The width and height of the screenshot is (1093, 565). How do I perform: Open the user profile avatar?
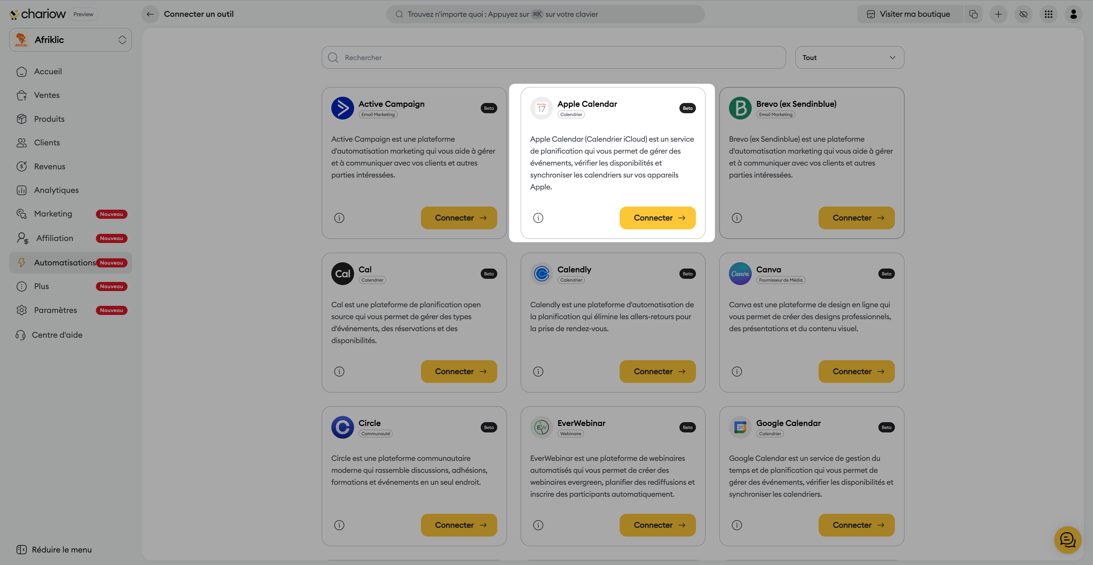1073,14
